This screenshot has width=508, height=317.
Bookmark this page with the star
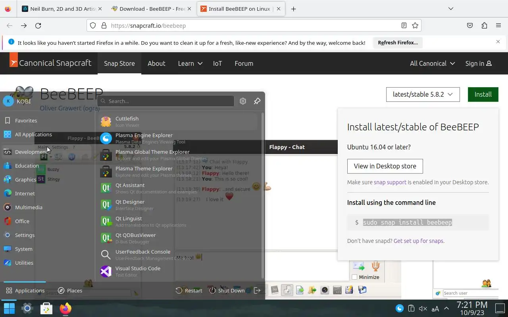pyautogui.click(x=415, y=25)
